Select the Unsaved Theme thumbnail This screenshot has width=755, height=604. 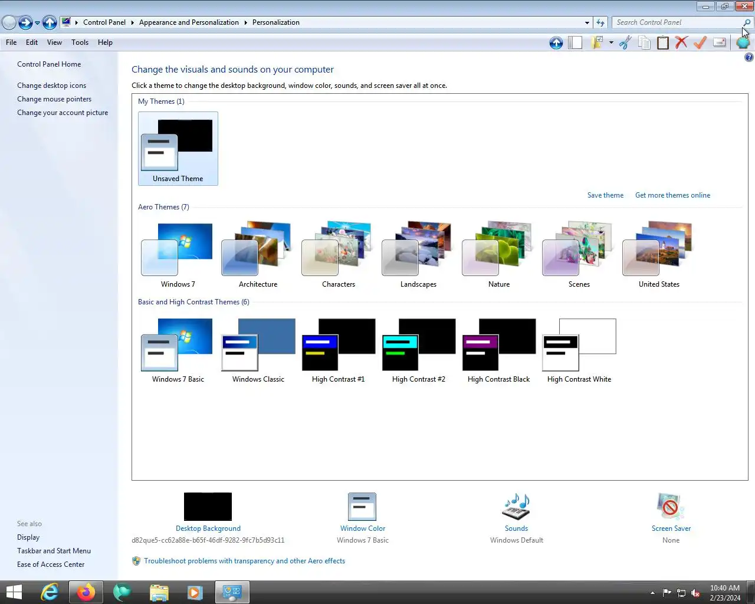[x=178, y=149]
